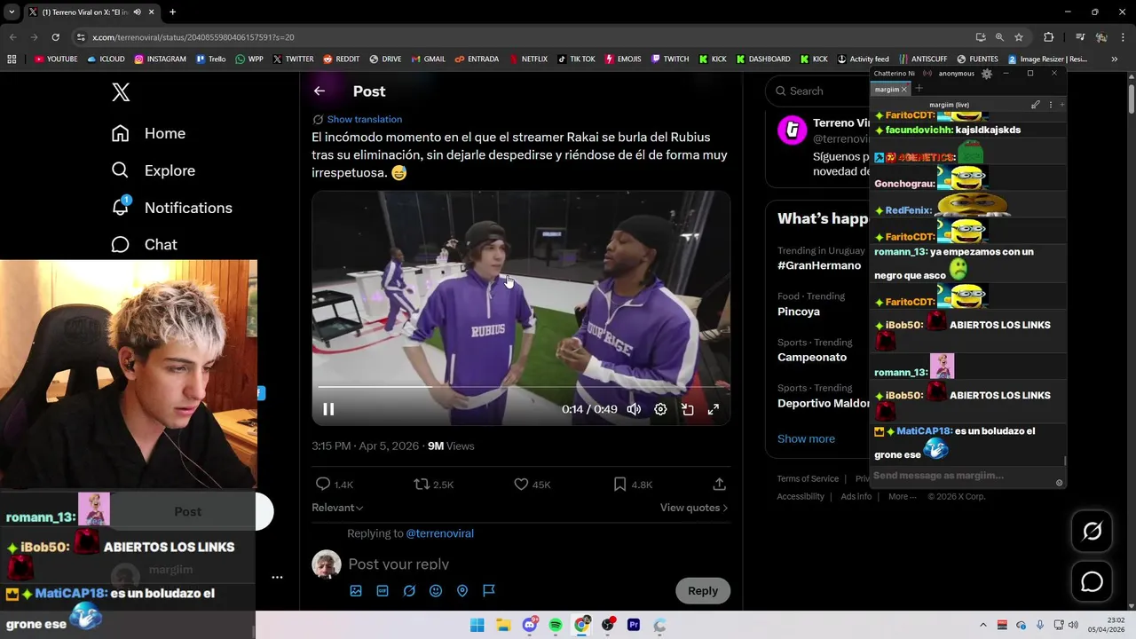Open the YOUTUBE bookmark

tap(56, 59)
